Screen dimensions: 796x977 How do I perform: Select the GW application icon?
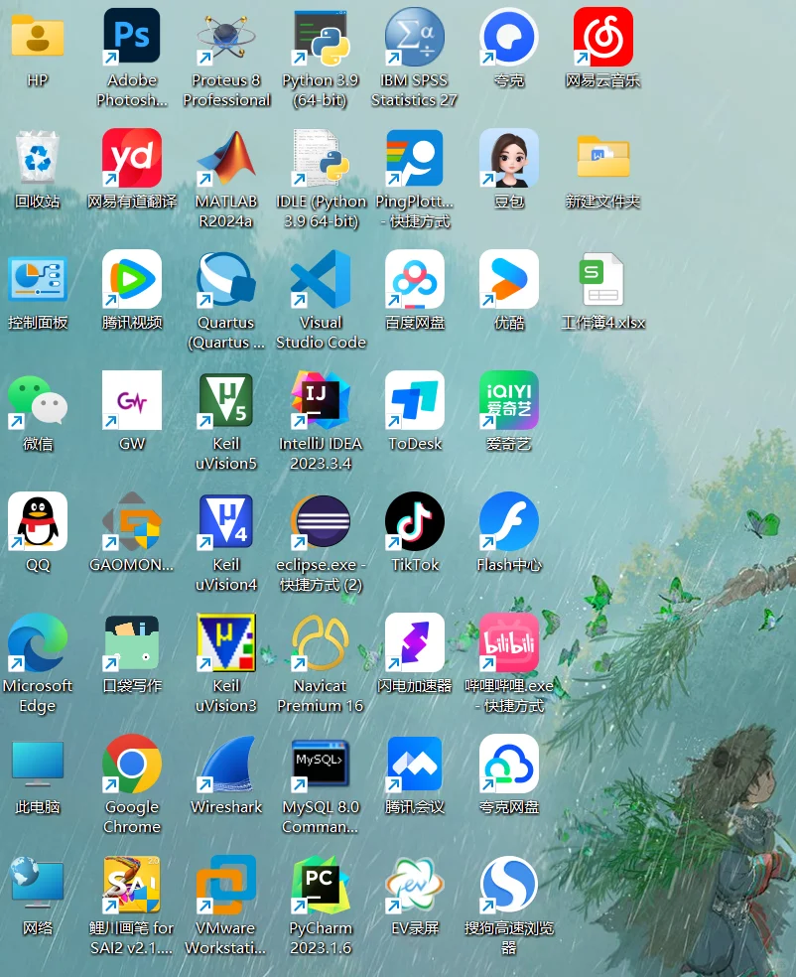point(131,400)
